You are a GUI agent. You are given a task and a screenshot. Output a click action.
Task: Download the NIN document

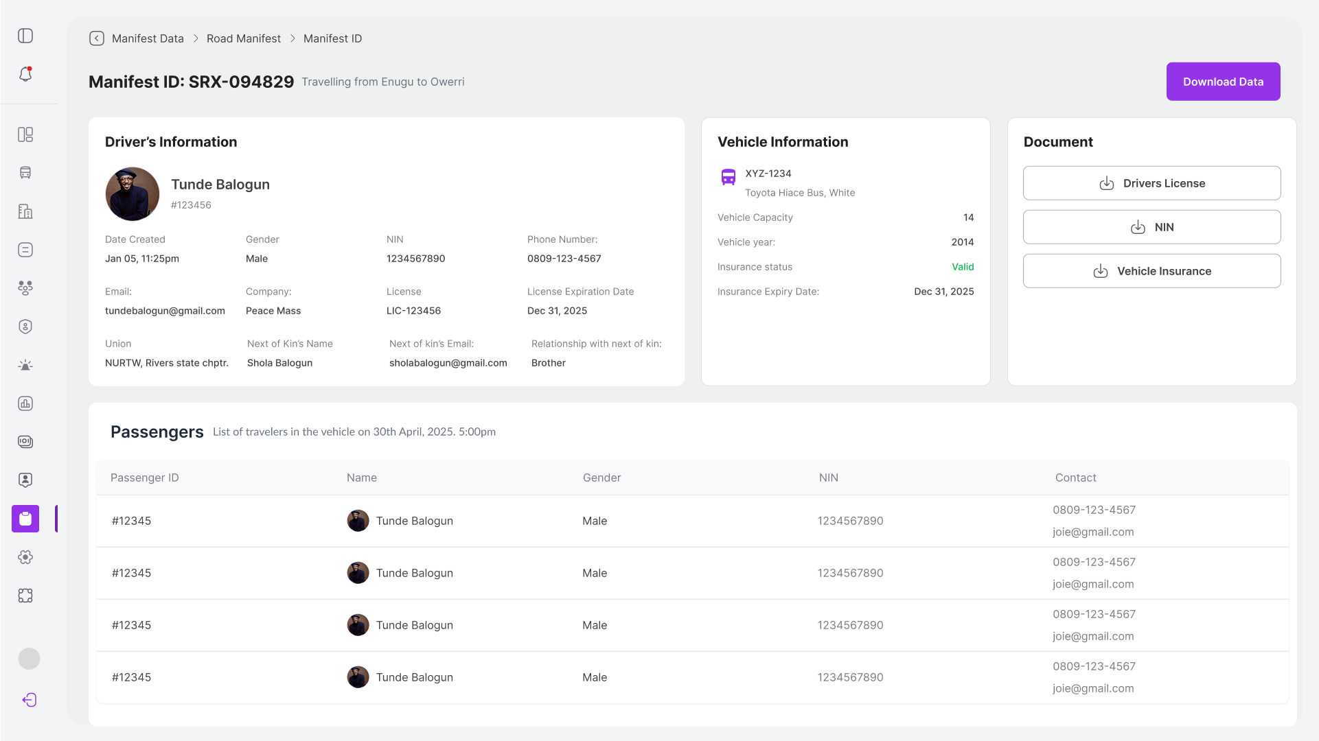tap(1151, 227)
